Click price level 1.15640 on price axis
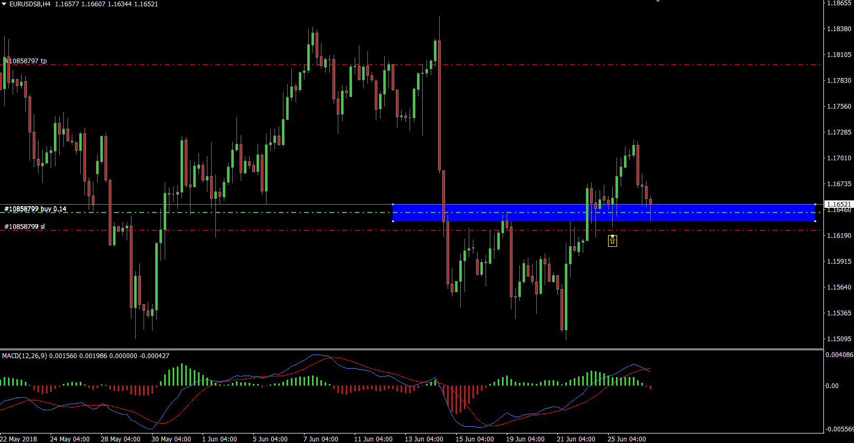This screenshot has width=854, height=443. tap(839, 287)
